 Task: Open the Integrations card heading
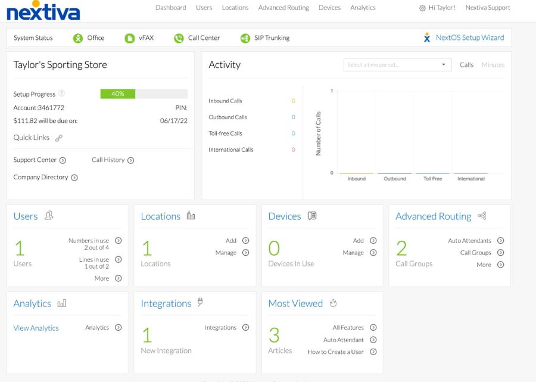tap(166, 303)
